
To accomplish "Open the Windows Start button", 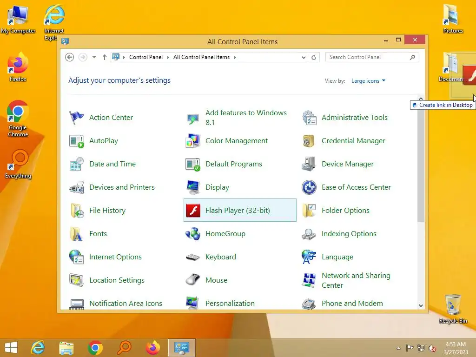I will click(x=12, y=348).
